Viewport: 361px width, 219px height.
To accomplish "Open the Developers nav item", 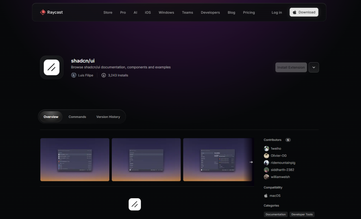I will click(x=210, y=12).
